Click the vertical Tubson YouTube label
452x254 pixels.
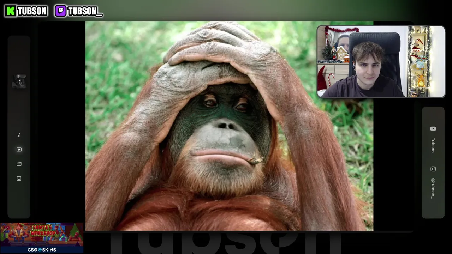click(x=433, y=145)
